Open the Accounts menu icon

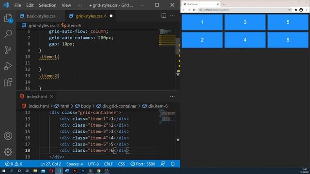[8, 136]
